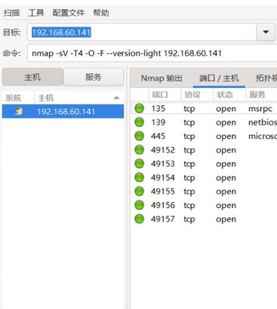
Task: Select host 192.168.60.141 in host list
Action: [x=63, y=112]
